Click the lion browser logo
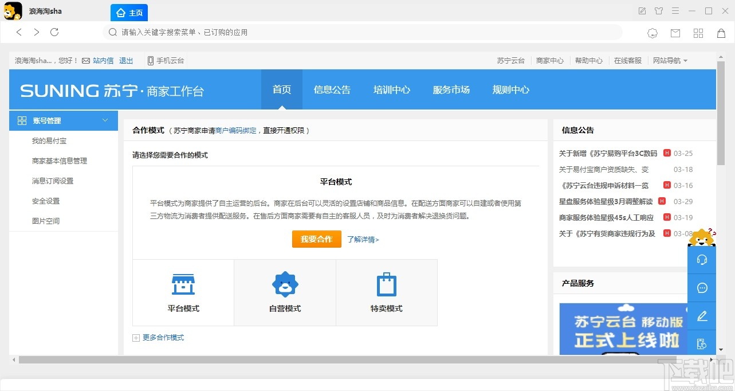735x391 pixels. pos(13,11)
